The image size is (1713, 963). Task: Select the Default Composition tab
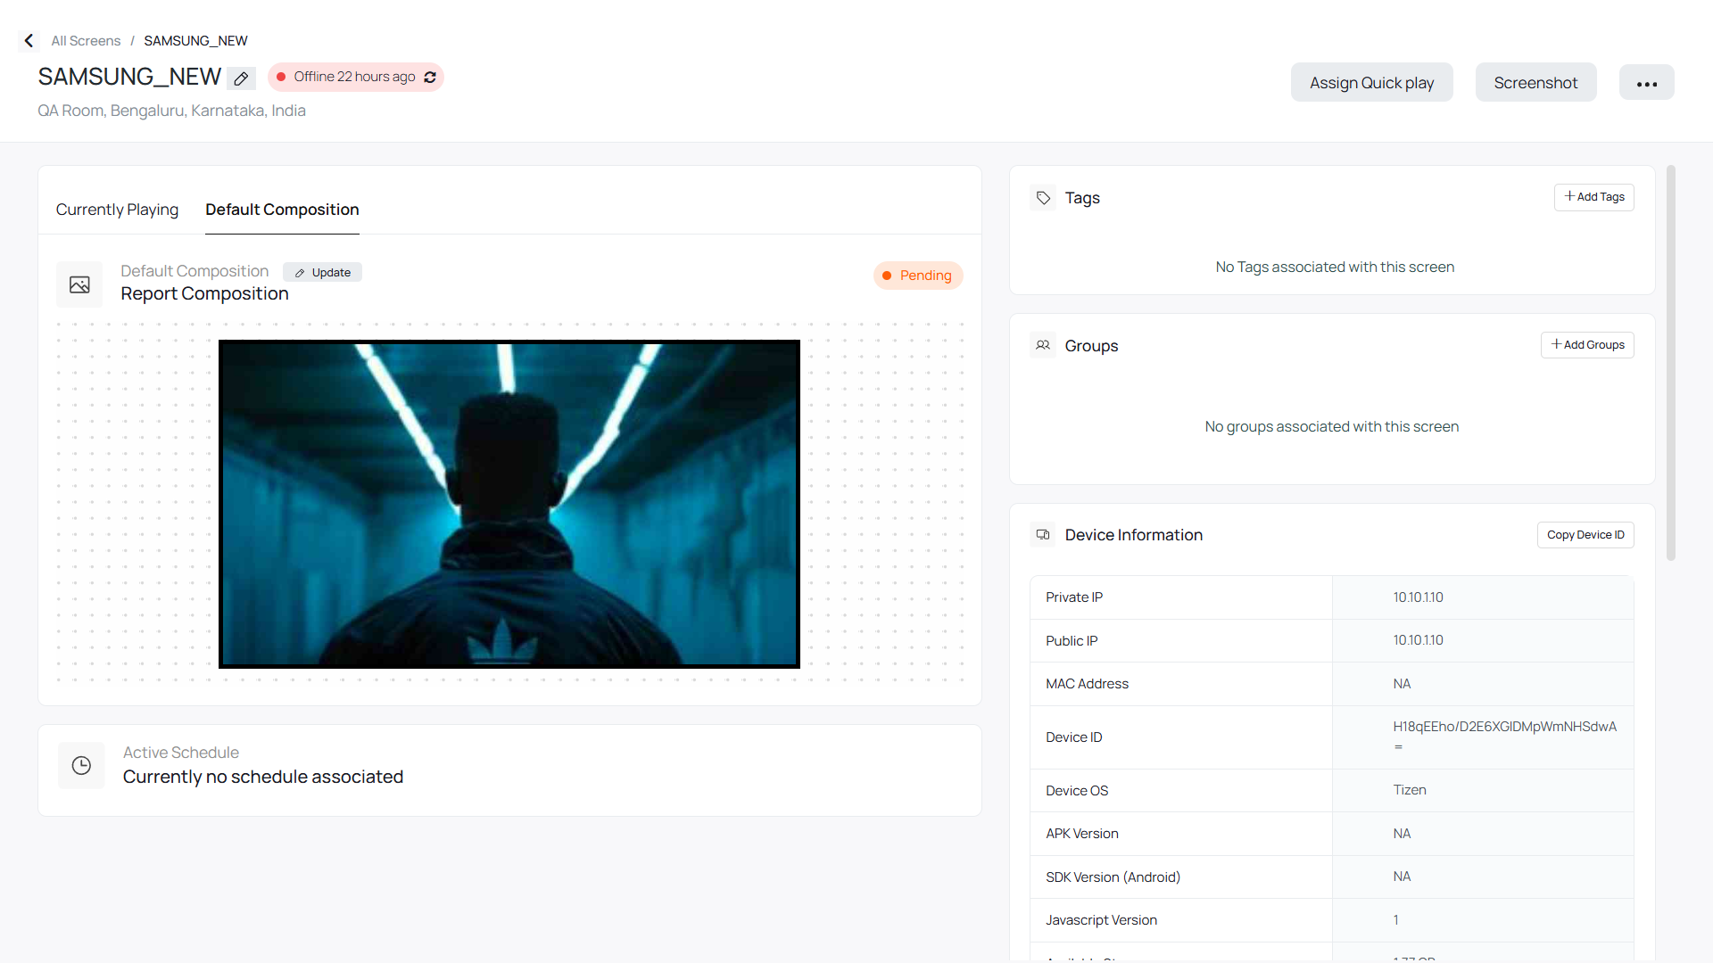coord(282,210)
